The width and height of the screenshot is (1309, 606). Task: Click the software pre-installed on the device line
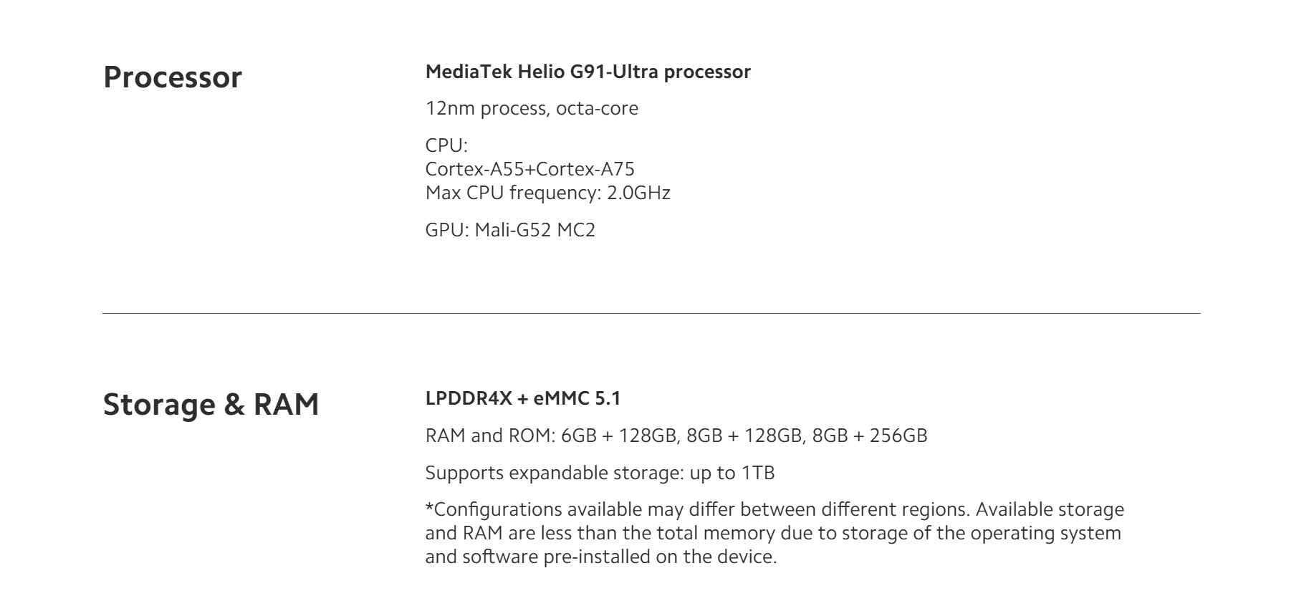[x=600, y=557]
